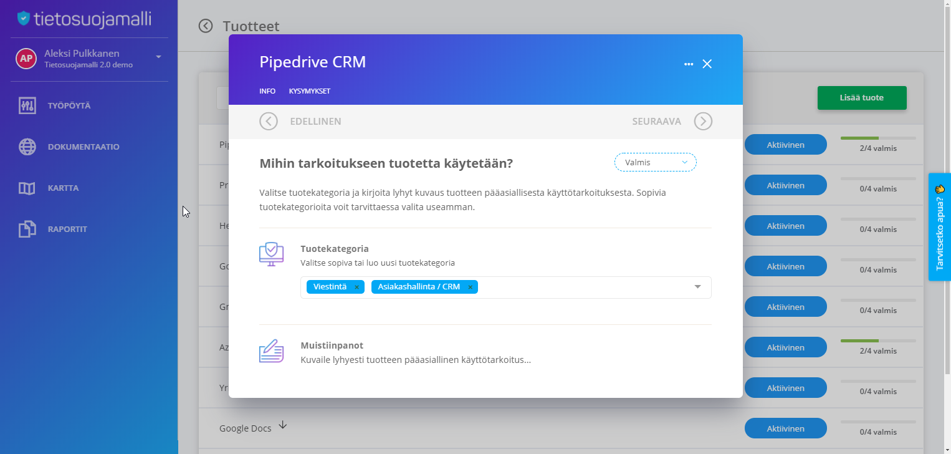This screenshot has width=951, height=454.
Task: Click the EDELLINEN link
Action: pyautogui.click(x=315, y=121)
